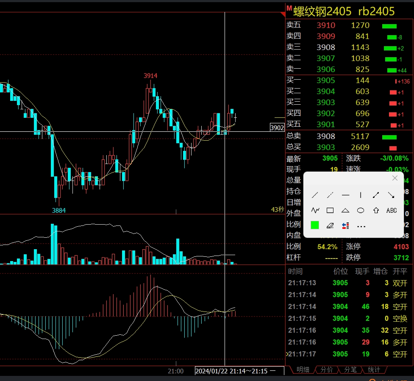Click the 3902 crosshair price tag
The height and width of the screenshot is (381, 414).
tap(277, 128)
